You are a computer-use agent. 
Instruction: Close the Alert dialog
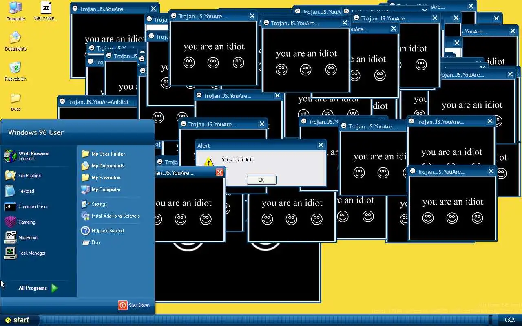(321, 145)
